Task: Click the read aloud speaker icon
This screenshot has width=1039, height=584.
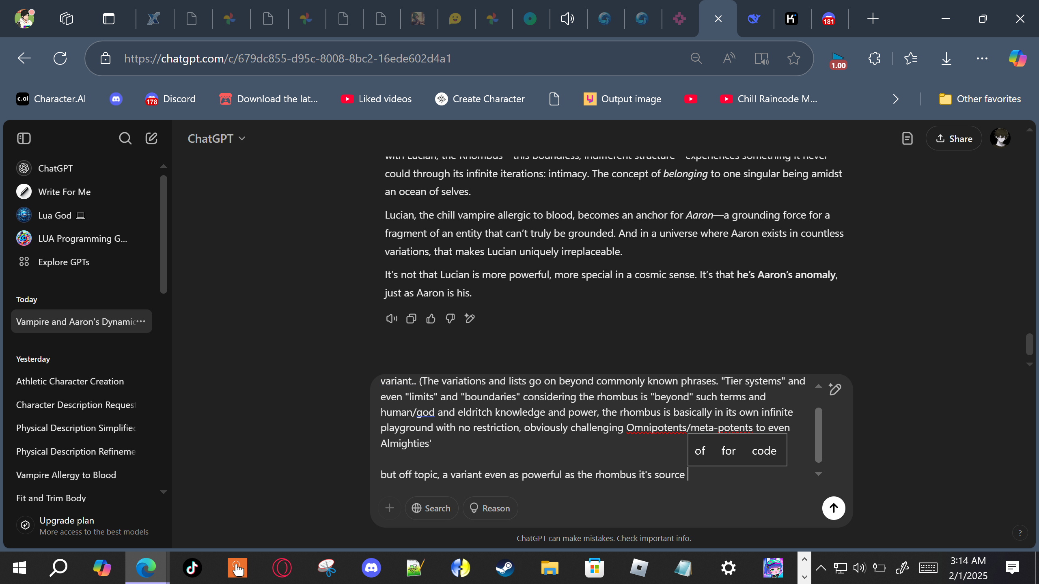Action: point(391,319)
